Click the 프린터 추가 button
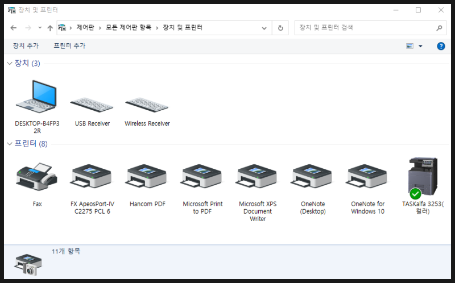This screenshot has height=283, width=455. tap(69, 46)
